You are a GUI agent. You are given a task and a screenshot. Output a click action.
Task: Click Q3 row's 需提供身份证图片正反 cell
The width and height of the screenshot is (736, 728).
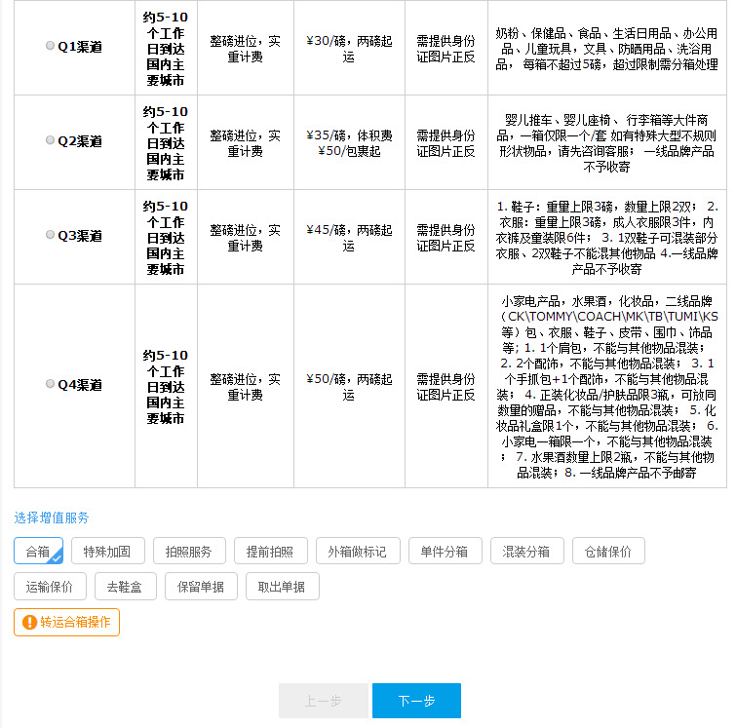point(445,237)
